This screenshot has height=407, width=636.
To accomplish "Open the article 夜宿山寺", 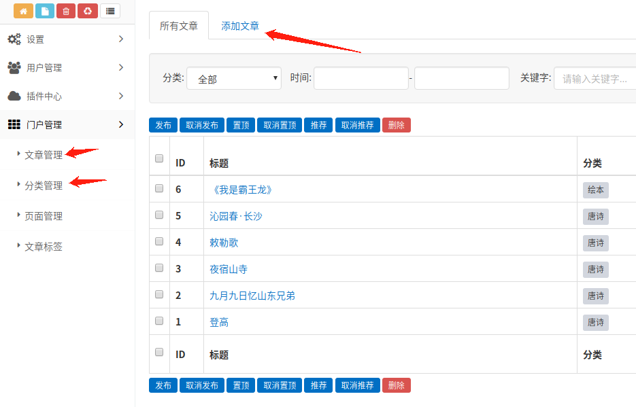I will (x=229, y=269).
